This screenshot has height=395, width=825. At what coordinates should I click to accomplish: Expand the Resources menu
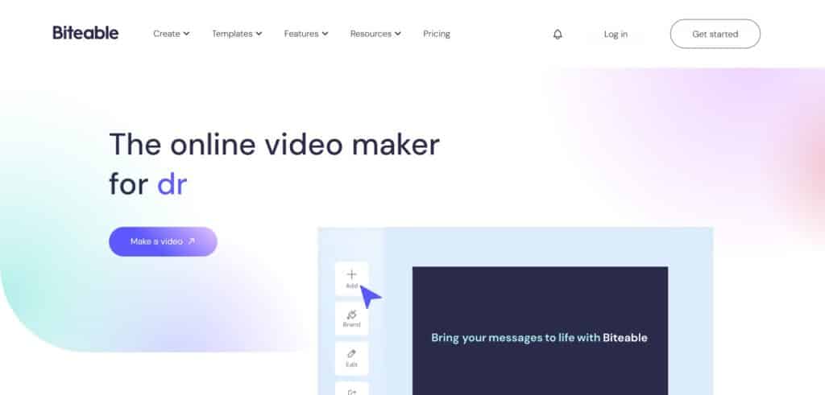(x=375, y=34)
